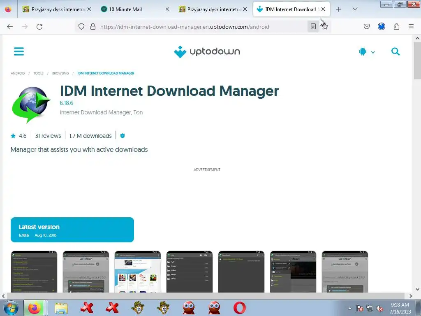The image size is (421, 316).
Task: Open the Windows Start menu
Action: 11,308
